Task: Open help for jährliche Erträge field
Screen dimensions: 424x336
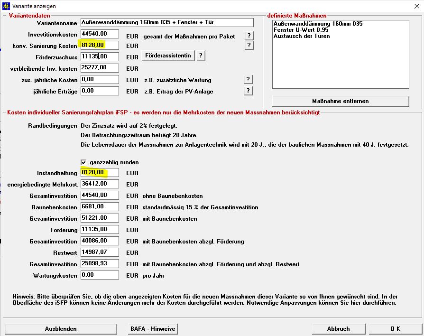Action: click(x=249, y=91)
